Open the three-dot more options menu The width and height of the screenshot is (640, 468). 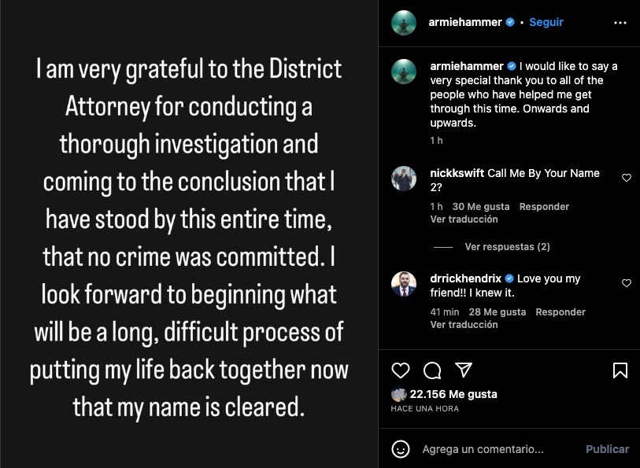click(x=620, y=23)
